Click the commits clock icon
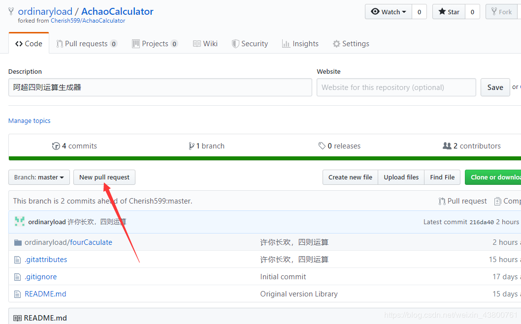521x324 pixels. (56, 146)
